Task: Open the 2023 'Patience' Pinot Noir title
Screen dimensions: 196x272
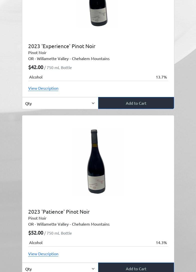Action: [x=59, y=212]
